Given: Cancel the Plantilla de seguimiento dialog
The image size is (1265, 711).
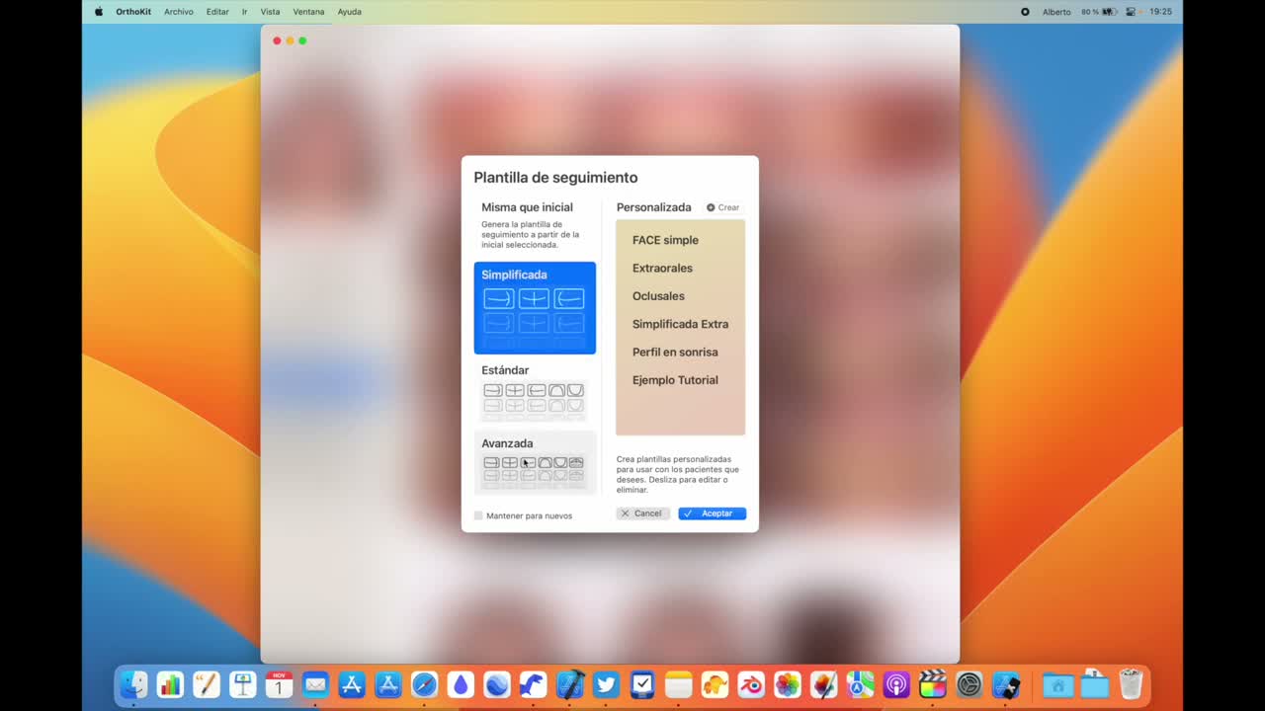Looking at the screenshot, I should pos(642,513).
